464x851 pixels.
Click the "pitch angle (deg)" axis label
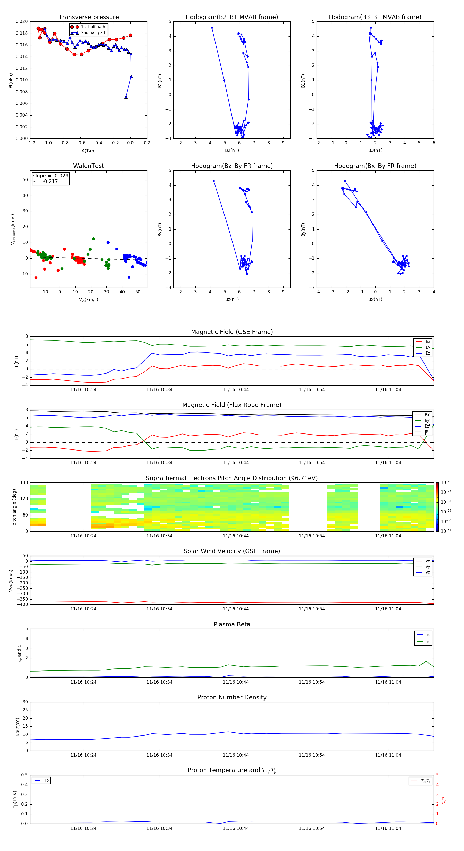(14, 507)
